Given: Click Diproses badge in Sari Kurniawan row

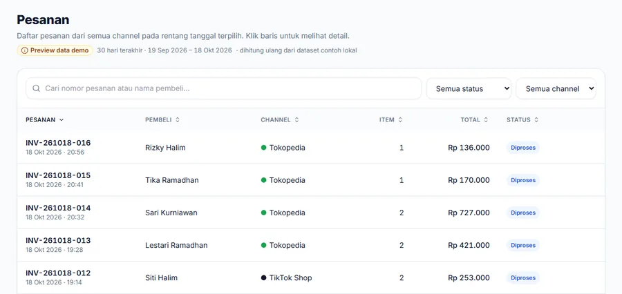Looking at the screenshot, I should (x=523, y=213).
